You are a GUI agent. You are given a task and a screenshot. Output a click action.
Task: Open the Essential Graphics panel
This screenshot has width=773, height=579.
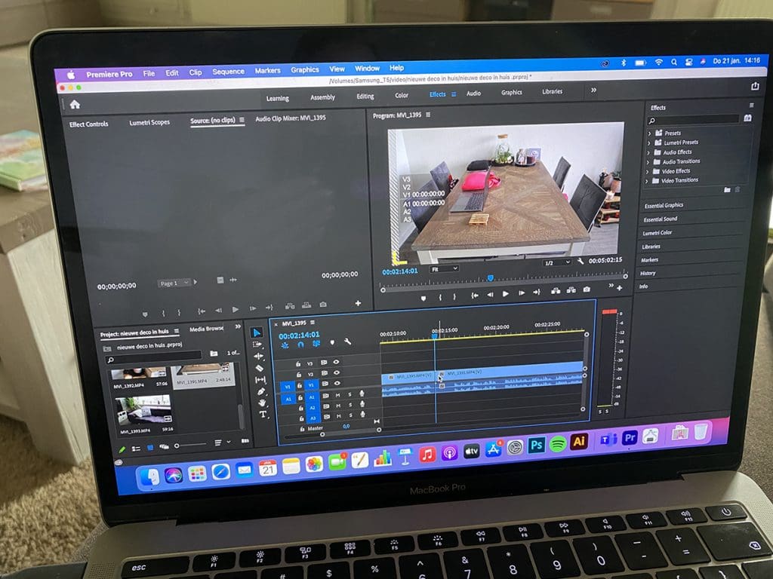pos(664,205)
